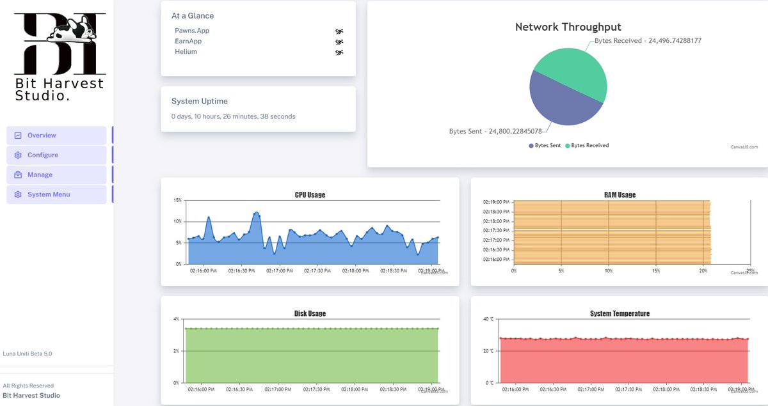Click the green Disk Usage area chart

point(312,355)
